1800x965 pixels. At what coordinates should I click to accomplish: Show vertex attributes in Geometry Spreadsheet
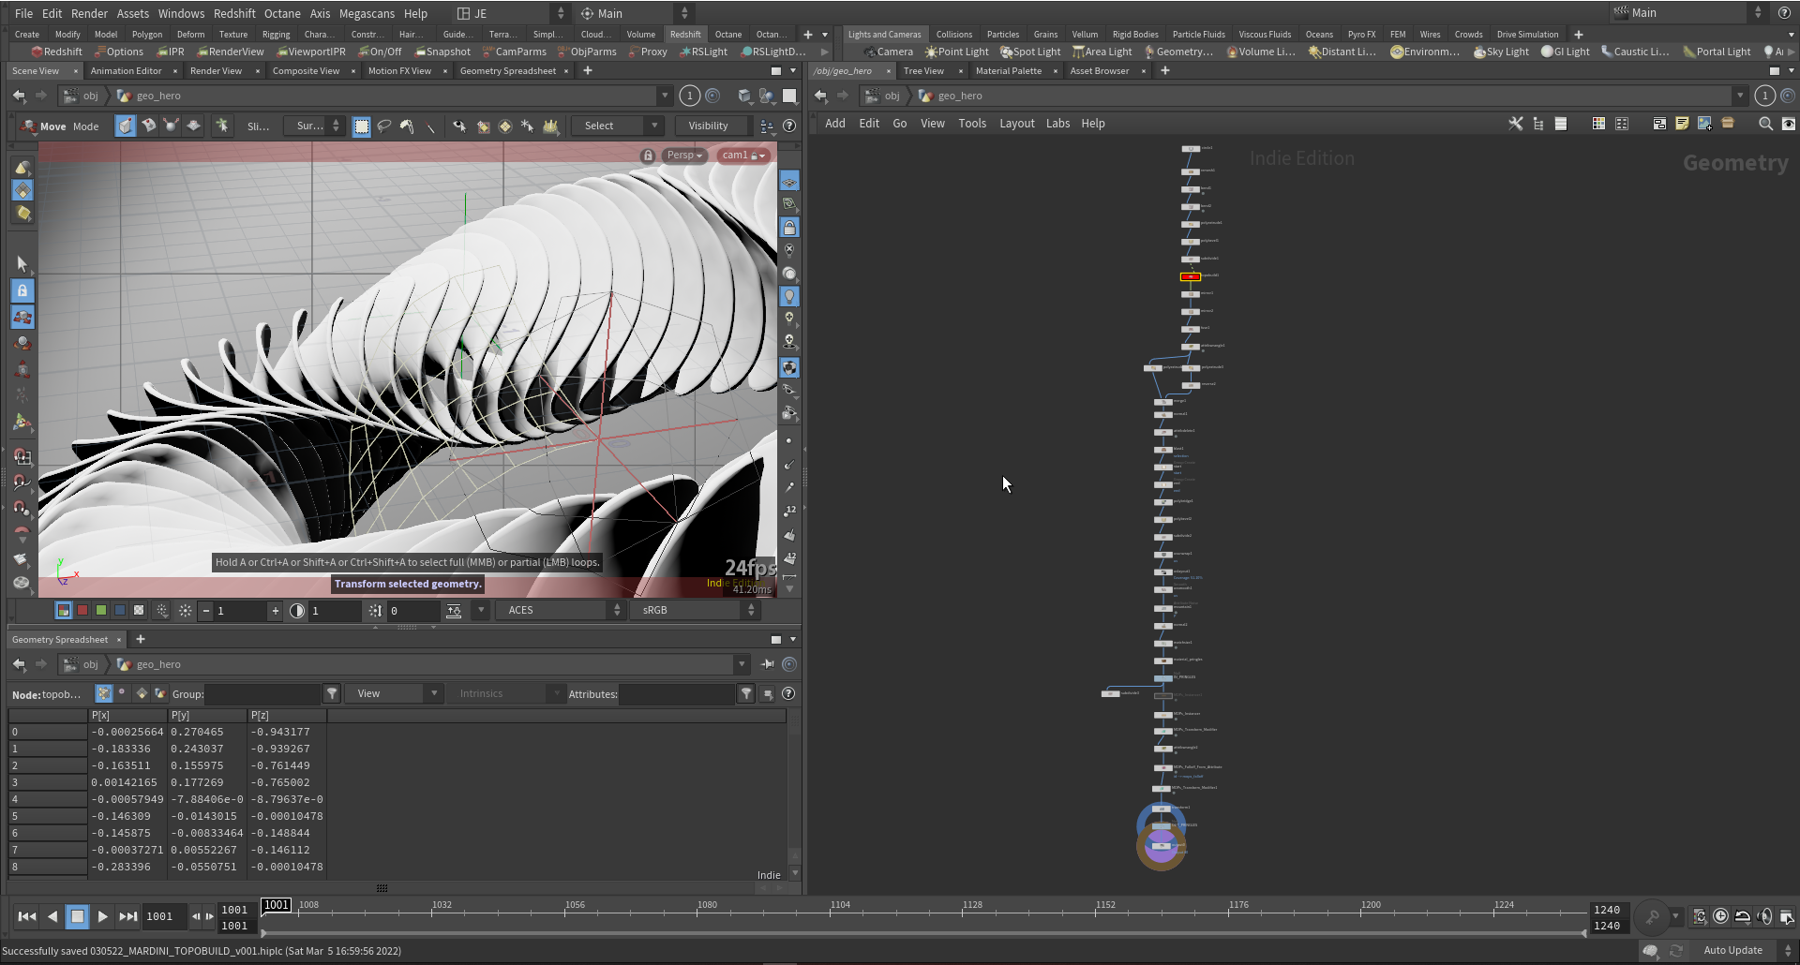(122, 693)
